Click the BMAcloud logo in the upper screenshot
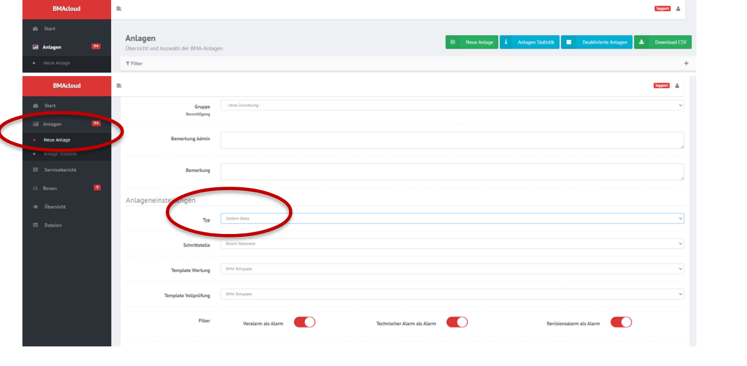Screen dimensions: 747x366 tap(67, 9)
